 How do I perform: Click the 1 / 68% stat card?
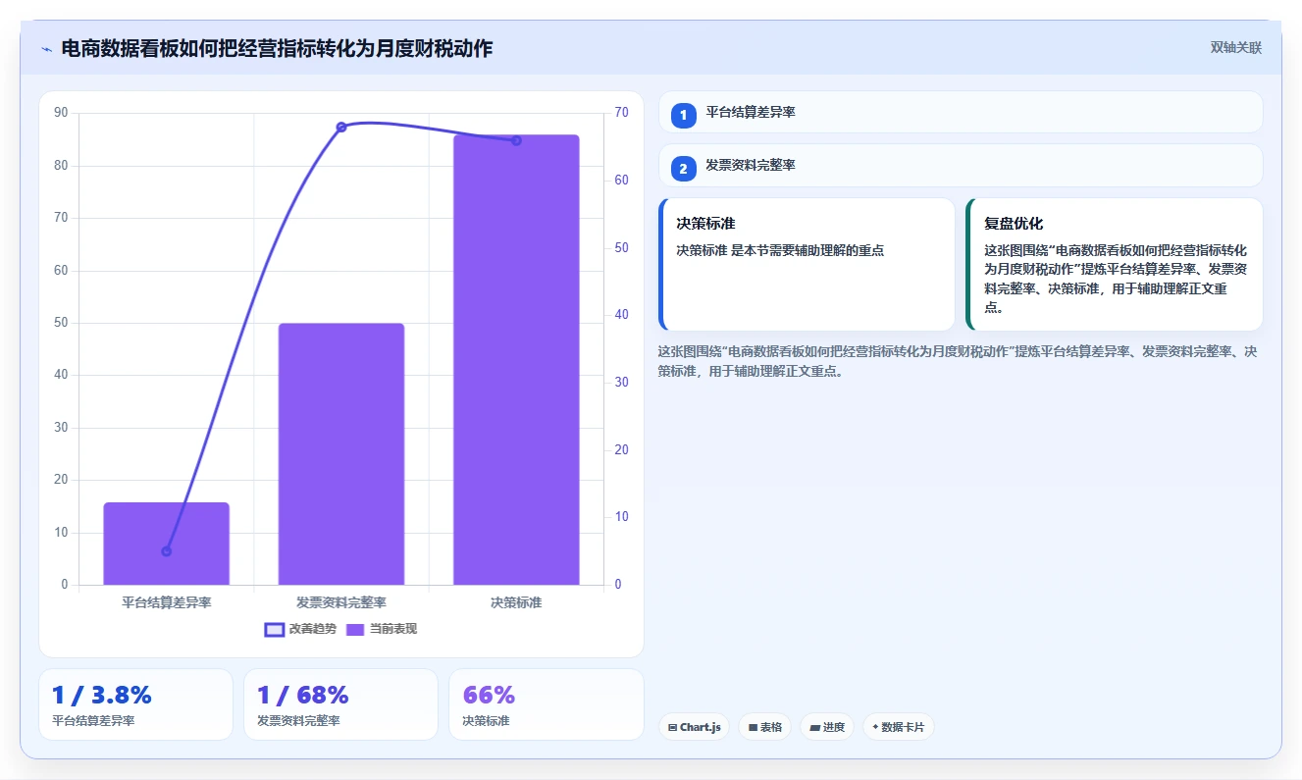340,704
